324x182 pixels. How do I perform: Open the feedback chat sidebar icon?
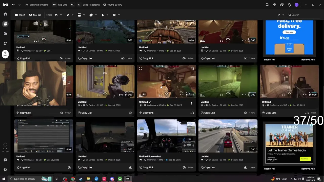pyautogui.click(x=5, y=160)
